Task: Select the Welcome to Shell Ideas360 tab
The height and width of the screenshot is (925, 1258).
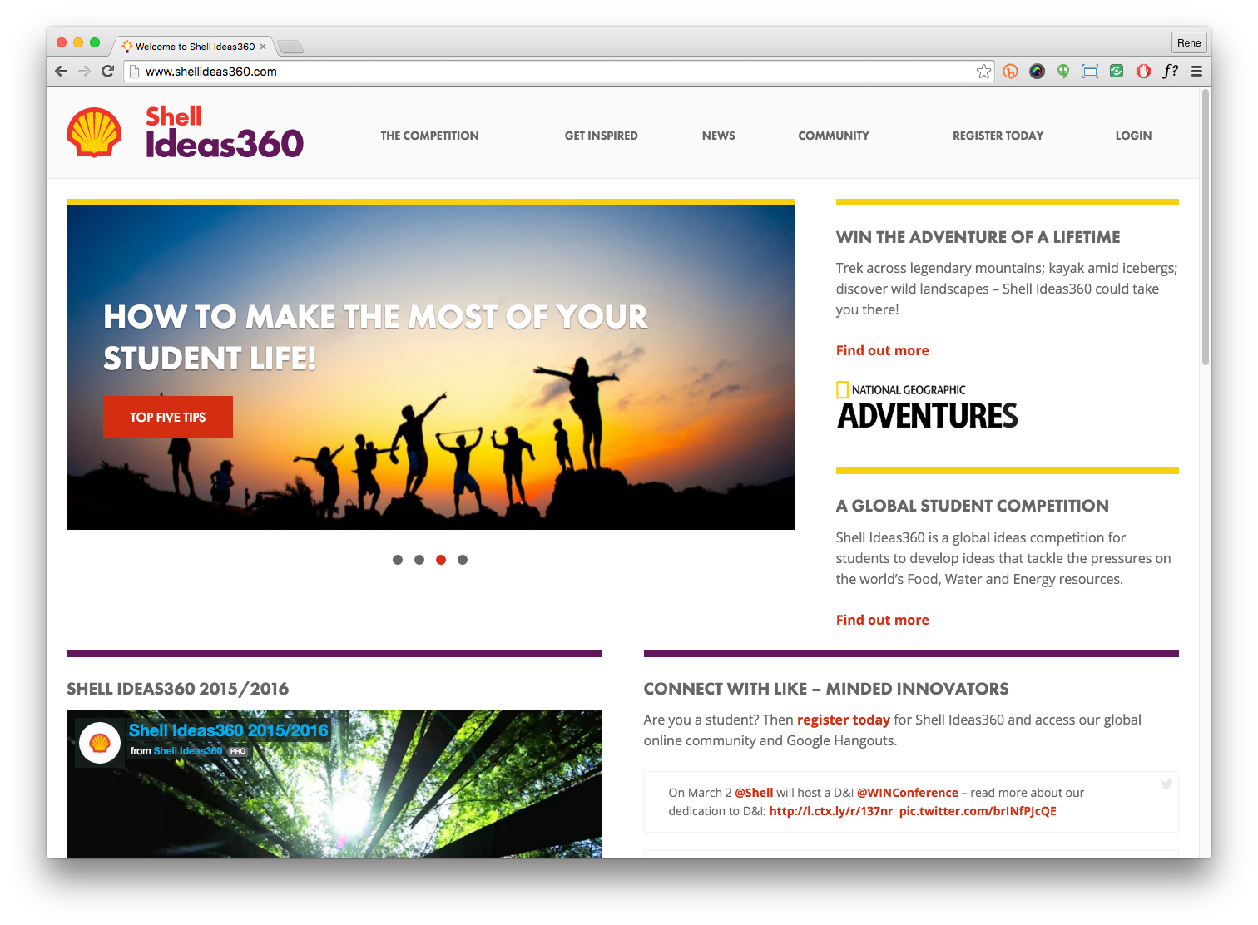Action: [x=195, y=47]
